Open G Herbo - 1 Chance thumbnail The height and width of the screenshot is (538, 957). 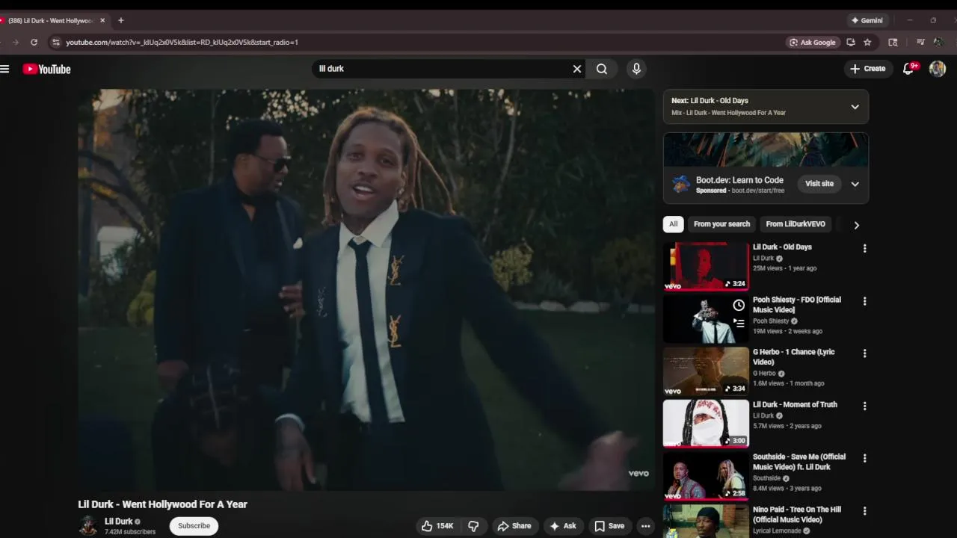coord(706,371)
